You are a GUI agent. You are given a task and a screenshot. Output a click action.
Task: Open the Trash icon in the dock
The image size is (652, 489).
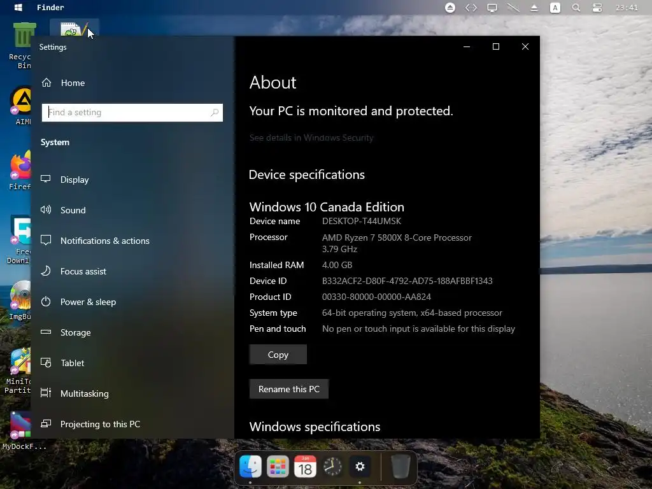click(x=400, y=467)
